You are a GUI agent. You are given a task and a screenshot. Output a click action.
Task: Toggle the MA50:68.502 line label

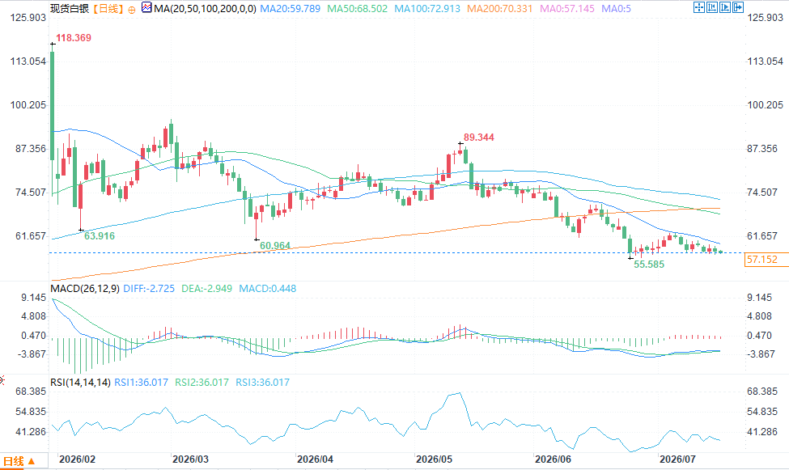(x=357, y=9)
